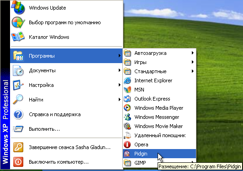
Task: Click the GIMP label
Action: tap(140, 163)
